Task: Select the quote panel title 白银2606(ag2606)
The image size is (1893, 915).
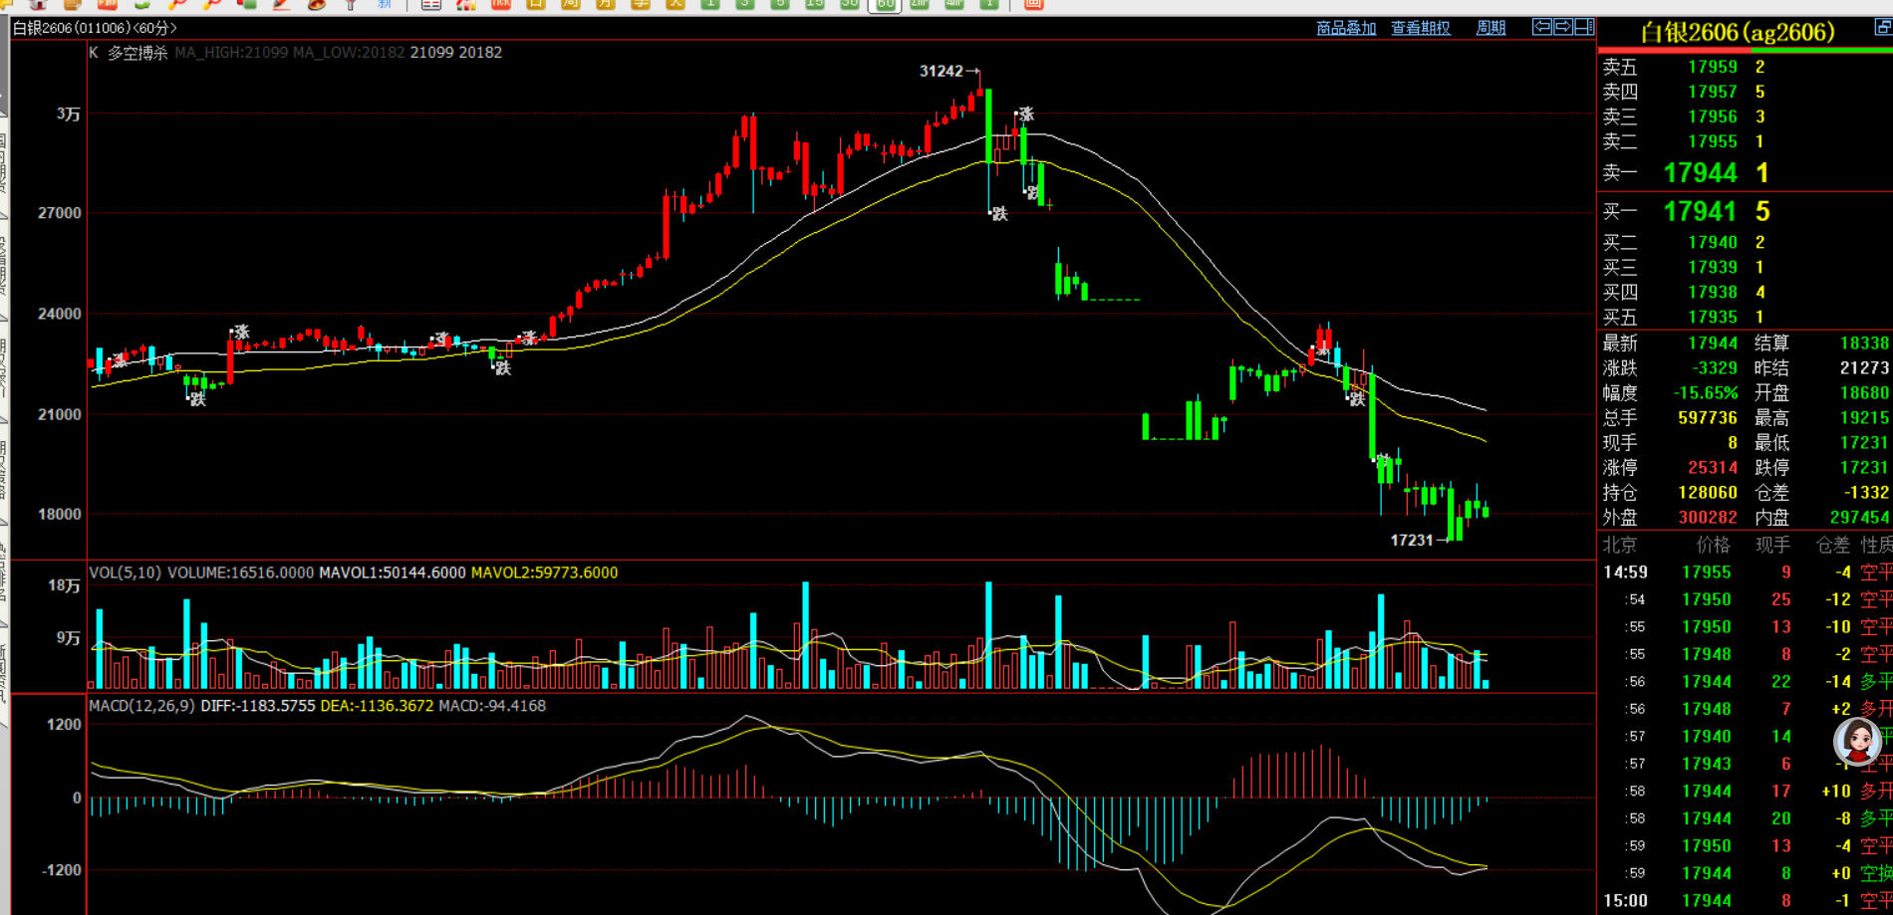Action: (1738, 32)
